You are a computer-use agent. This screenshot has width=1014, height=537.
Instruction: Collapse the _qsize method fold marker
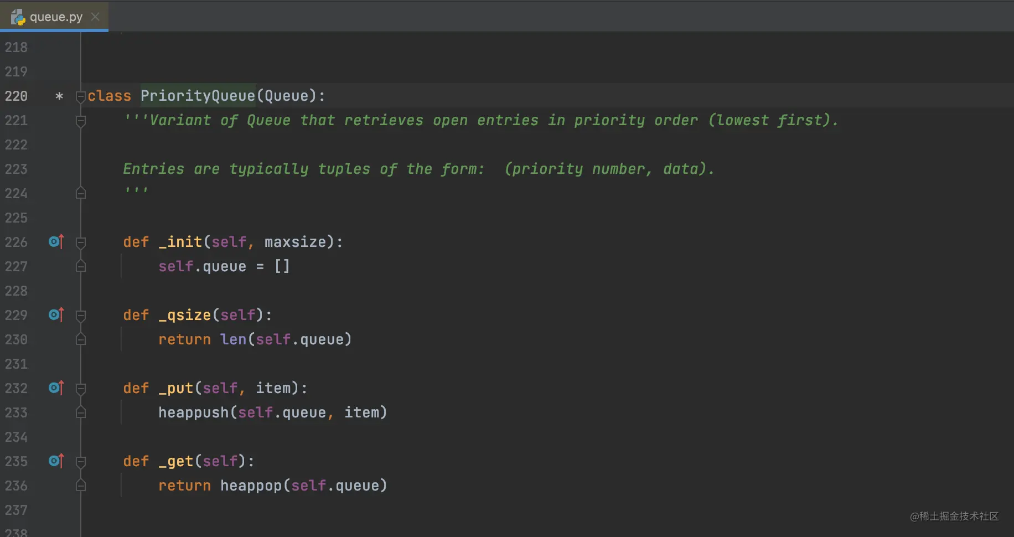(x=81, y=316)
